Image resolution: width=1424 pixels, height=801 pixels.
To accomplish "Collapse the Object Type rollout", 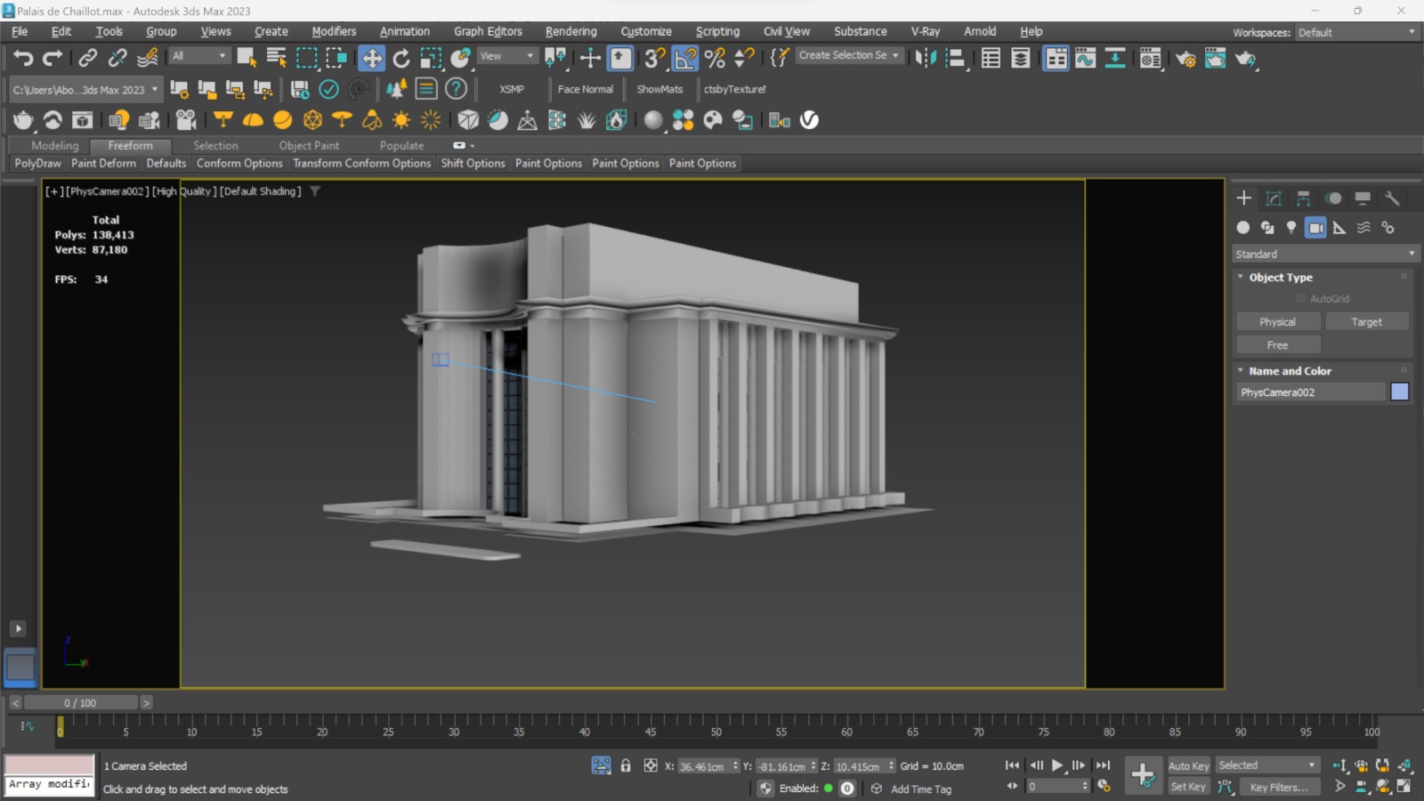I will pos(1280,278).
